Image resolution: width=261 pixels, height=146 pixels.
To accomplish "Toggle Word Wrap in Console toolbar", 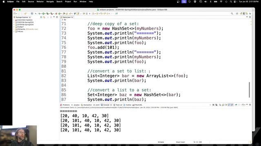I will pyautogui.click(x=226, y=105).
